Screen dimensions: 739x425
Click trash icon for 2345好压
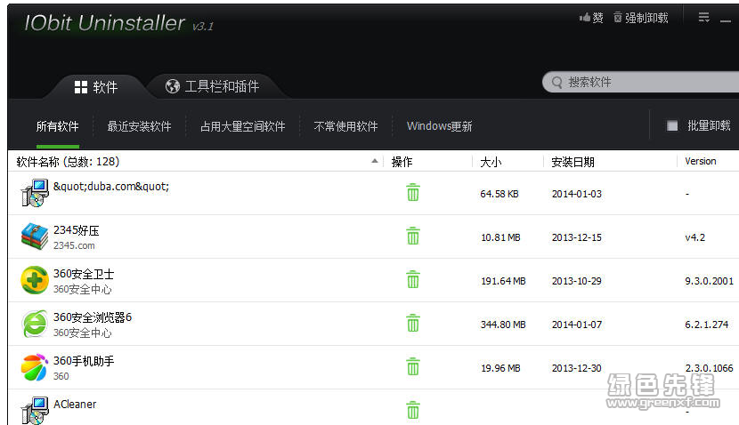[x=413, y=237]
